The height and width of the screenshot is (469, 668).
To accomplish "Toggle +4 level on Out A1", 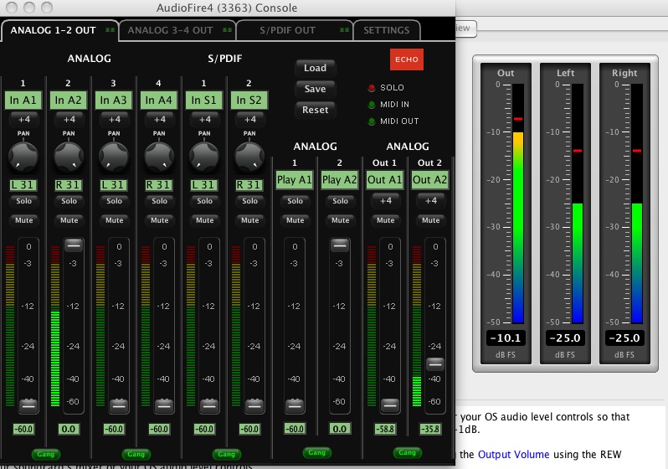I will (385, 200).
